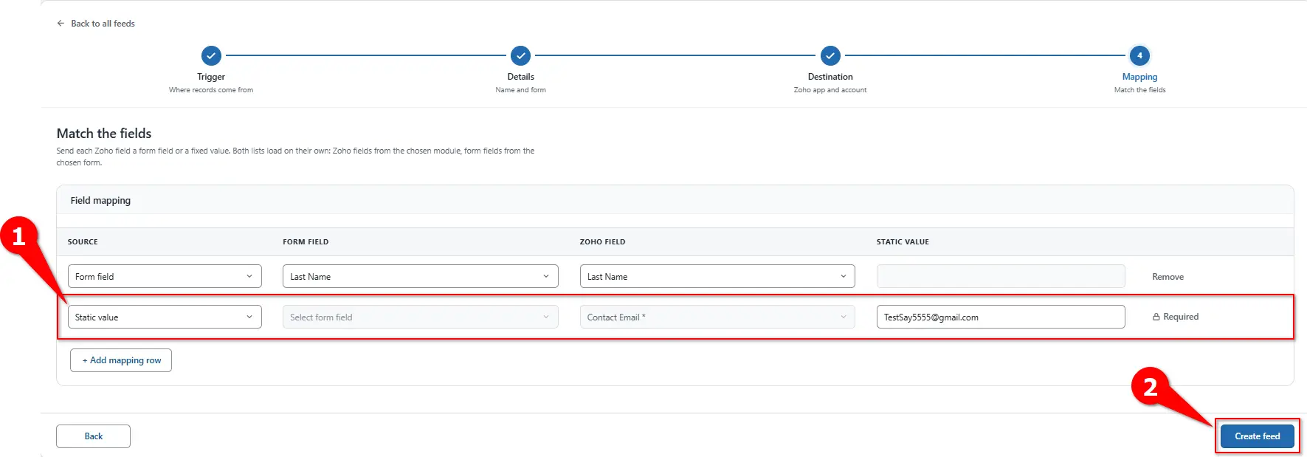Click the Match the fields heading
The height and width of the screenshot is (457, 1307).
click(x=104, y=134)
